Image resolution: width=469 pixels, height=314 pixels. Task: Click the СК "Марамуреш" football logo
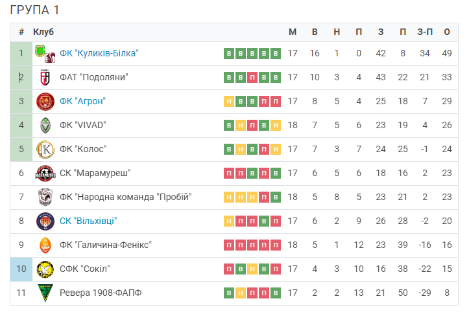point(45,174)
